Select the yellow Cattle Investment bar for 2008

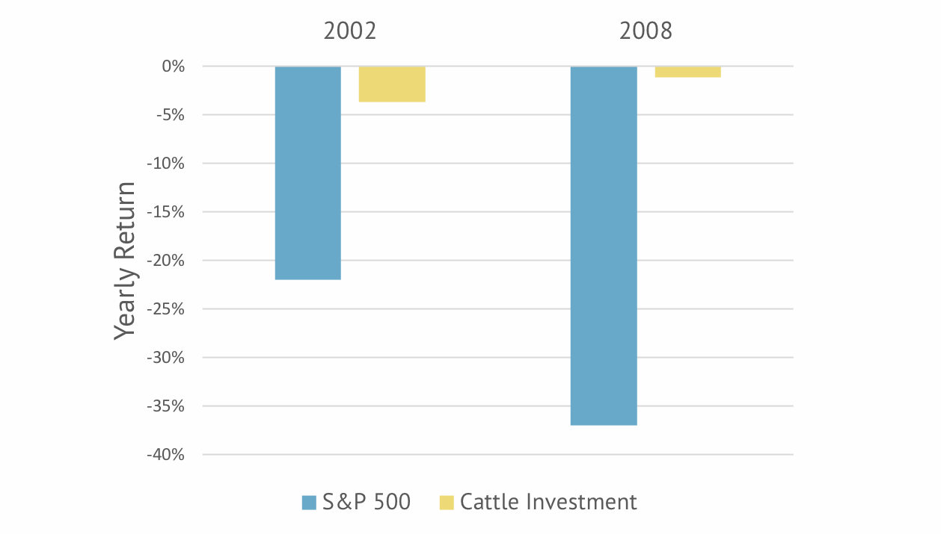(687, 72)
